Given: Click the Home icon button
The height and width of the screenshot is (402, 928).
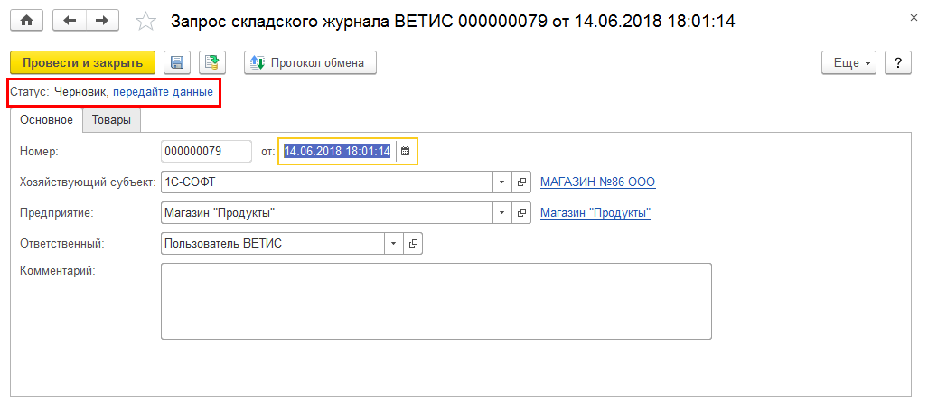Looking at the screenshot, I should click(25, 21).
